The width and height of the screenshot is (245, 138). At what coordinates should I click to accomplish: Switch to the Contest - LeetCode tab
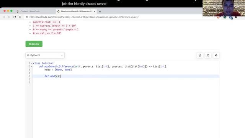(30, 11)
